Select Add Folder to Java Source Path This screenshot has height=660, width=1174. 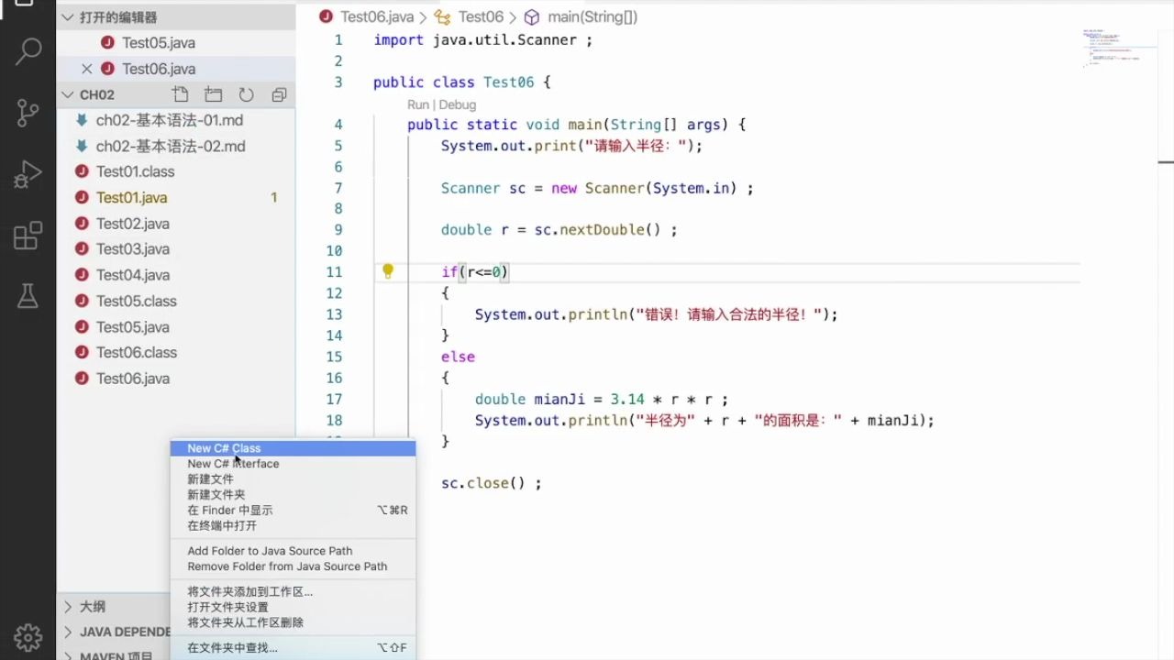pos(293,551)
